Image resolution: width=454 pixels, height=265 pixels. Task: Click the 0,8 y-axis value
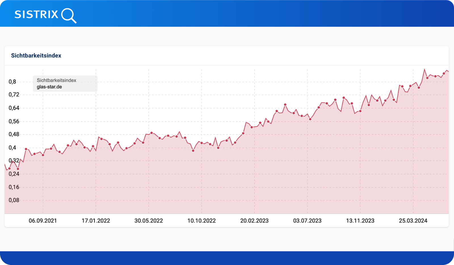(x=12, y=82)
